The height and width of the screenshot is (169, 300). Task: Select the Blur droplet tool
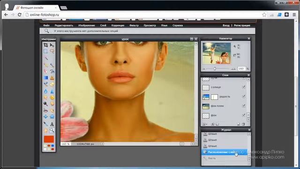(x=45, y=92)
